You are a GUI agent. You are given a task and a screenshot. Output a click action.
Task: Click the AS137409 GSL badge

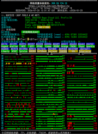73,50
